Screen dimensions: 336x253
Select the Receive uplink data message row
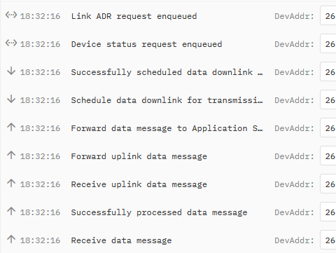[168, 184]
